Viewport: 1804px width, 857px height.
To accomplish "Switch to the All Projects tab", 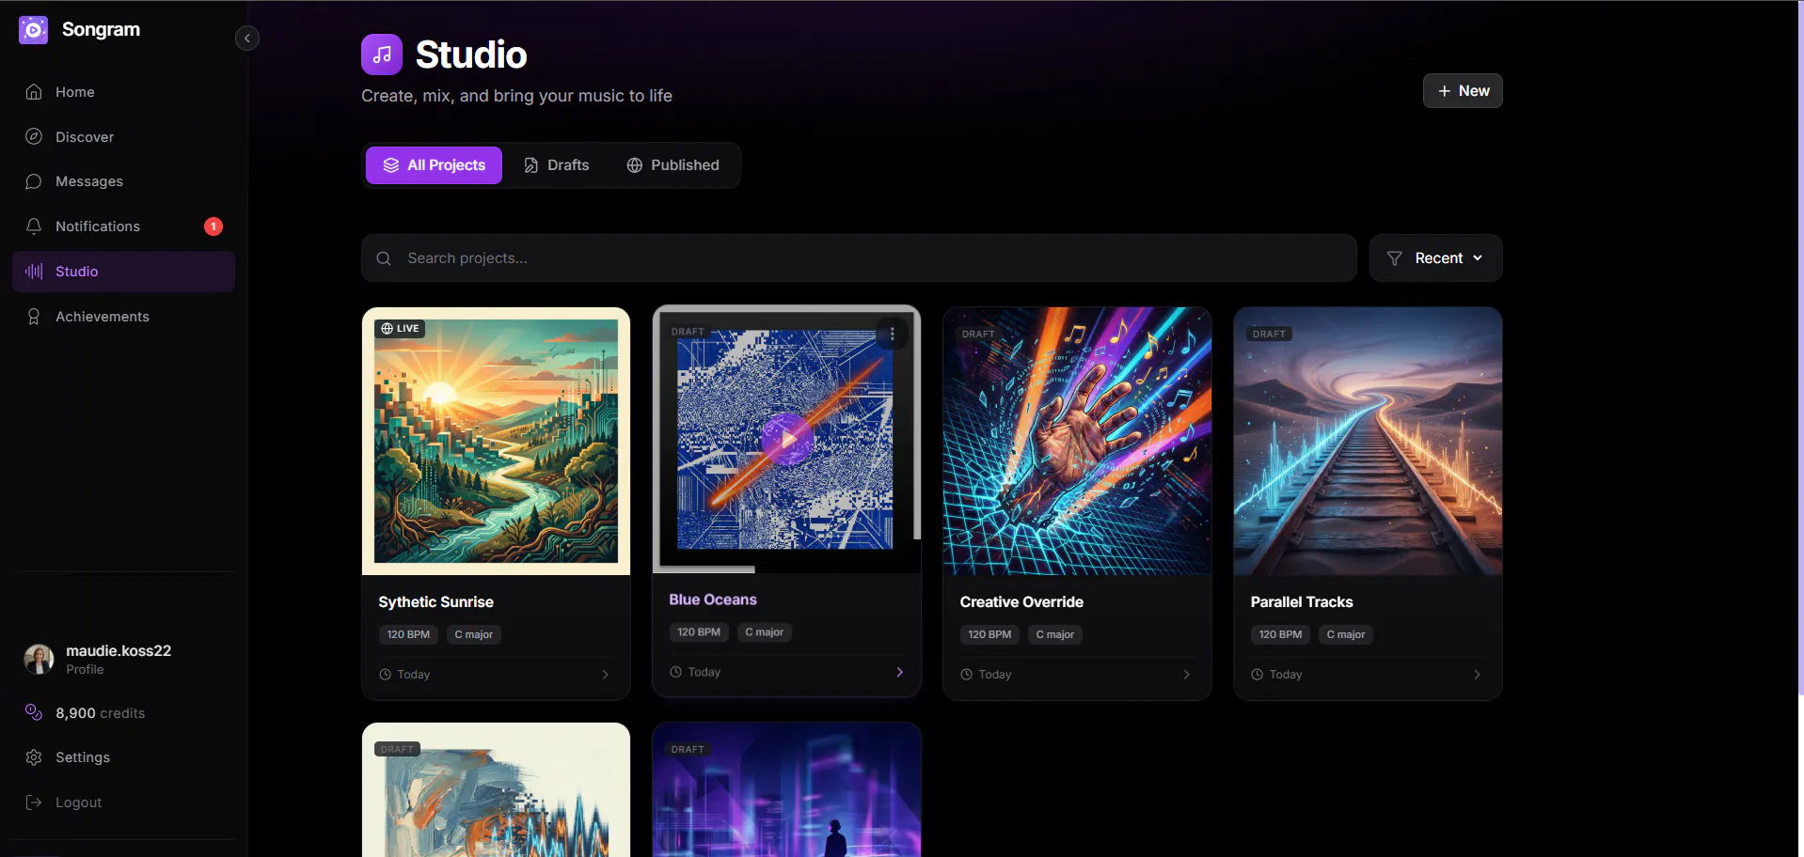I will click(434, 165).
